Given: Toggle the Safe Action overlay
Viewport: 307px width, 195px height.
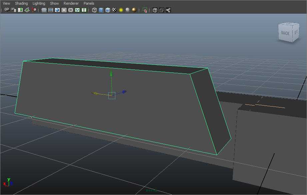Looking at the screenshot, I should point(77,10).
